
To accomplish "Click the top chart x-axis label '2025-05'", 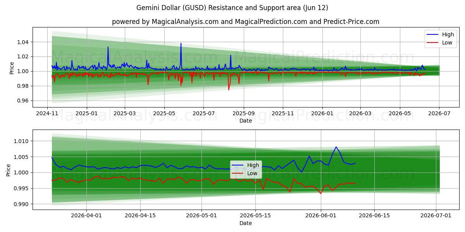I will (x=164, y=114).
